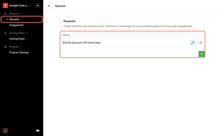
Task: Select the Rewards sidebar menu item
Action: tap(14, 19)
